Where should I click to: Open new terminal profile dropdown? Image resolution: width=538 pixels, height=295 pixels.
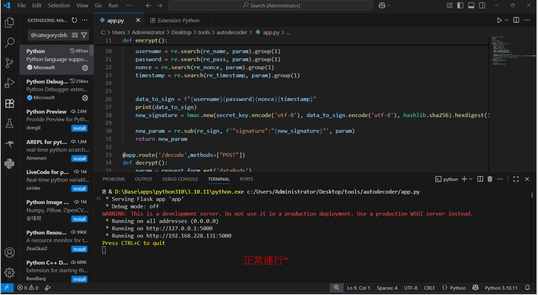point(471,179)
